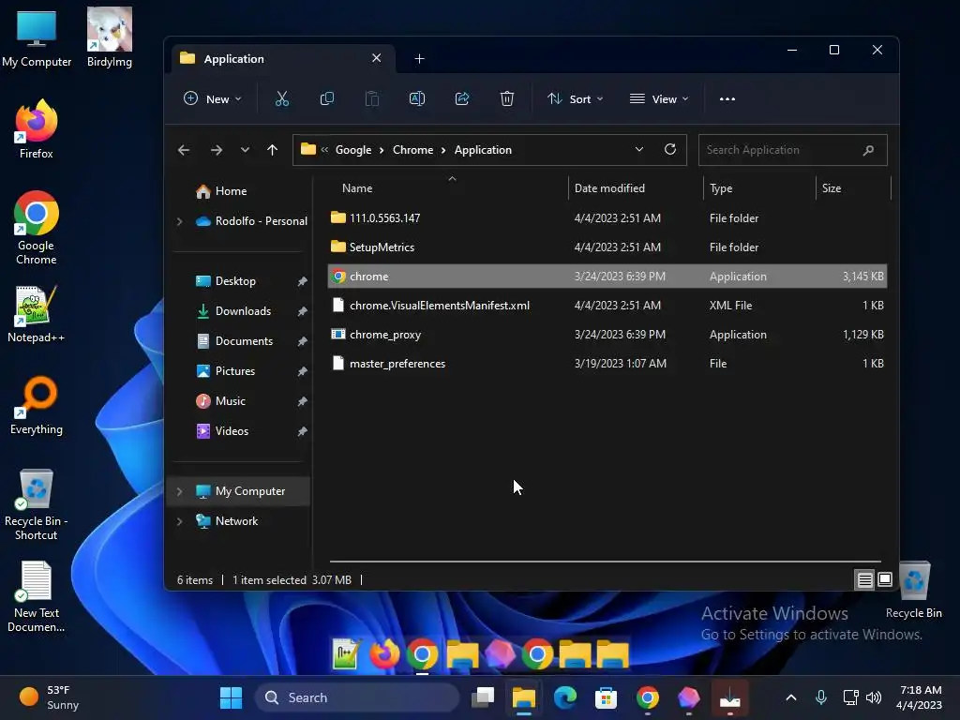Open the Microsoft Store taskbar icon

(x=606, y=697)
